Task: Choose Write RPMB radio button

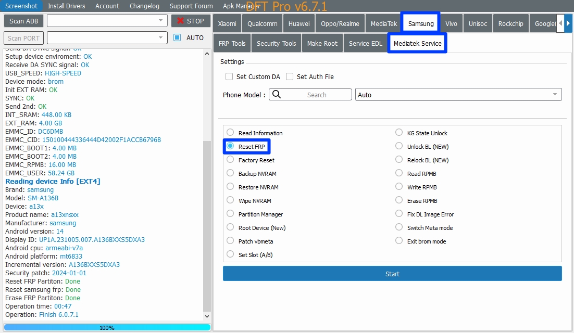Action: [399, 186]
